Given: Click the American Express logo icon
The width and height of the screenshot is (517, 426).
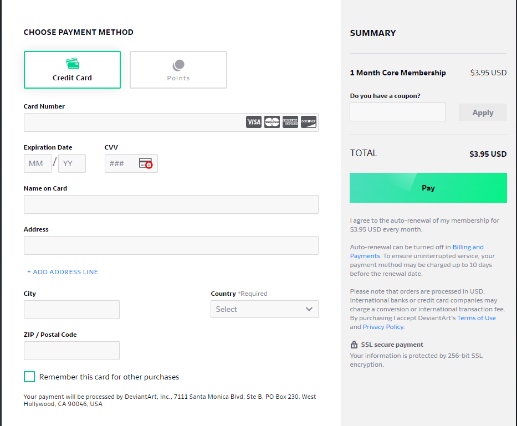Looking at the screenshot, I should [290, 122].
